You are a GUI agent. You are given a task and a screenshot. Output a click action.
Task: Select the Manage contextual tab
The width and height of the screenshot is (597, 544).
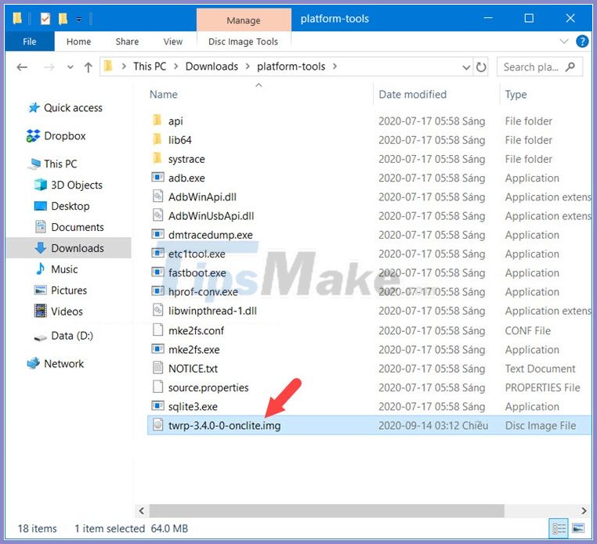pos(244,20)
